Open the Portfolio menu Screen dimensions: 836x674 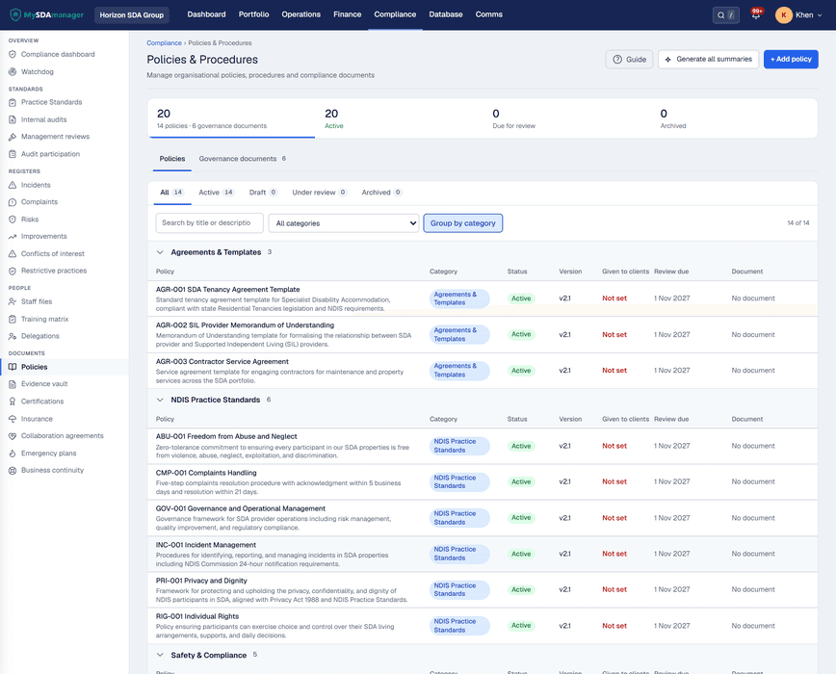[254, 14]
